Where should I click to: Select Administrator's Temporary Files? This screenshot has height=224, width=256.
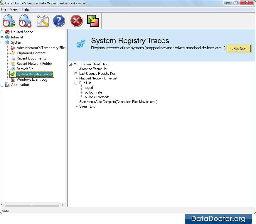point(41,48)
